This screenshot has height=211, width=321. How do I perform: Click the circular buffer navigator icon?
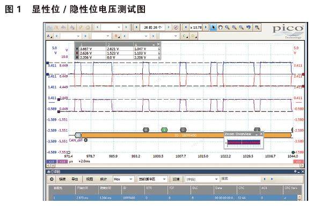(176, 27)
